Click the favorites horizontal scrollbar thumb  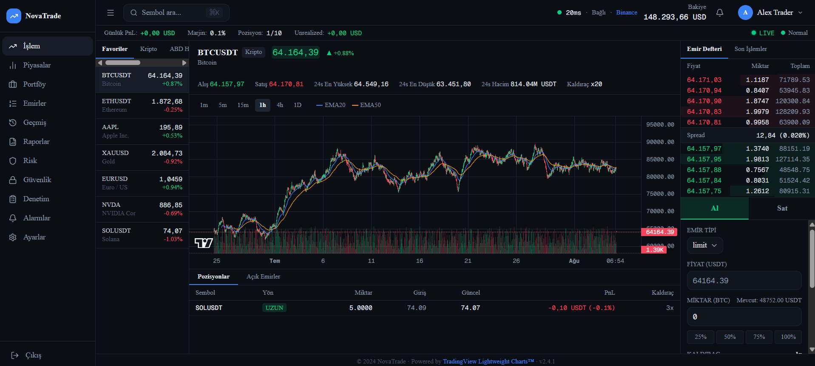click(123, 63)
